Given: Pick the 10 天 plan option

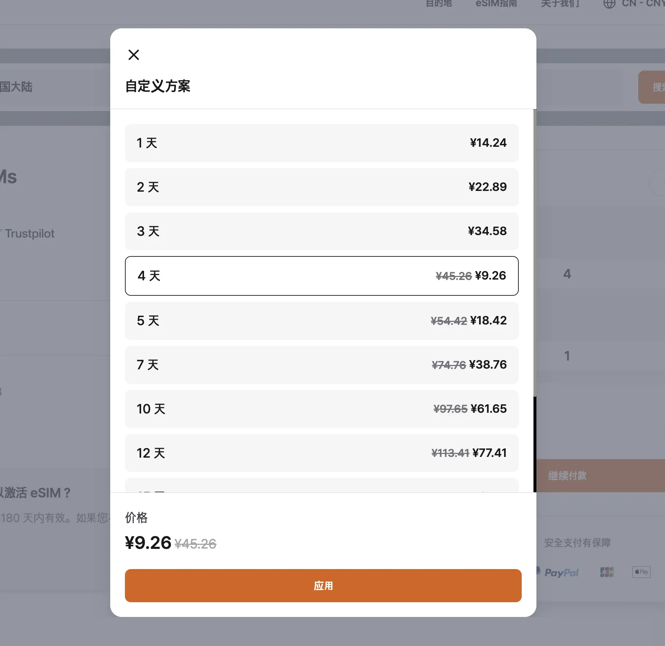Looking at the screenshot, I should coord(321,409).
